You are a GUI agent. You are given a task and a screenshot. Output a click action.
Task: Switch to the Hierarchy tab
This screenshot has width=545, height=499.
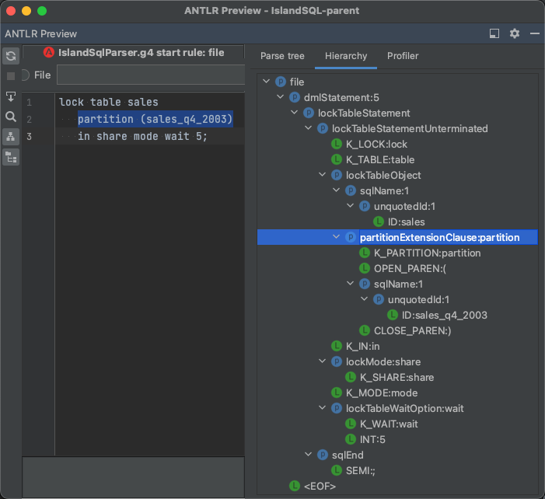[346, 56]
